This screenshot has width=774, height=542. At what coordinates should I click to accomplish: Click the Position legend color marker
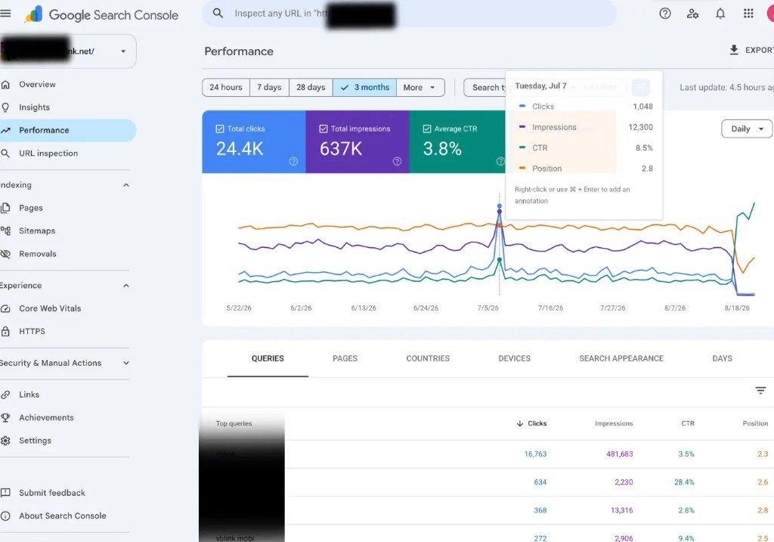click(522, 169)
